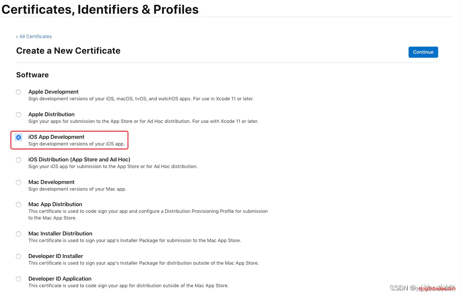The image size is (460, 295).
Task: Click the 'Apple Distribution' label text
Action: coord(51,114)
